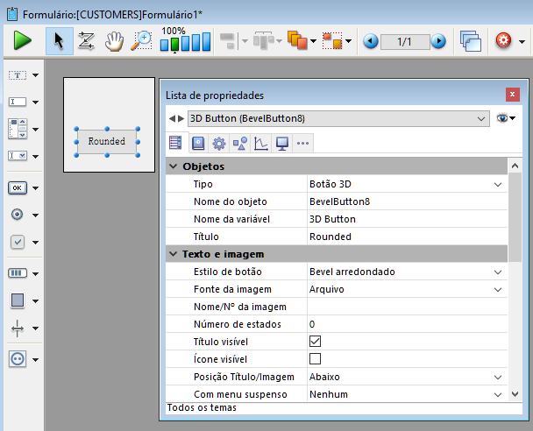Choose the magnifier zoom tool
This screenshot has width=533, height=431.
tap(141, 40)
